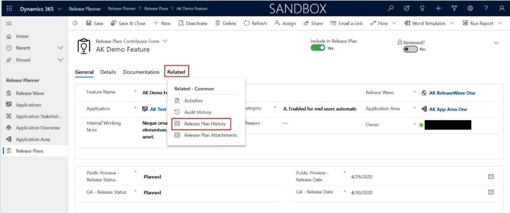
Task: Click the Flow command button
Action: tap(379, 23)
